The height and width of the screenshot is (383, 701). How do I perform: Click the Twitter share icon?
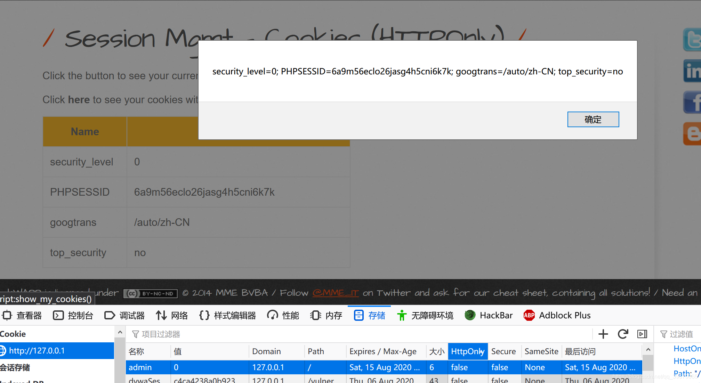click(692, 39)
